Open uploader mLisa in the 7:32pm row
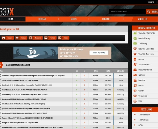 [121, 118]
